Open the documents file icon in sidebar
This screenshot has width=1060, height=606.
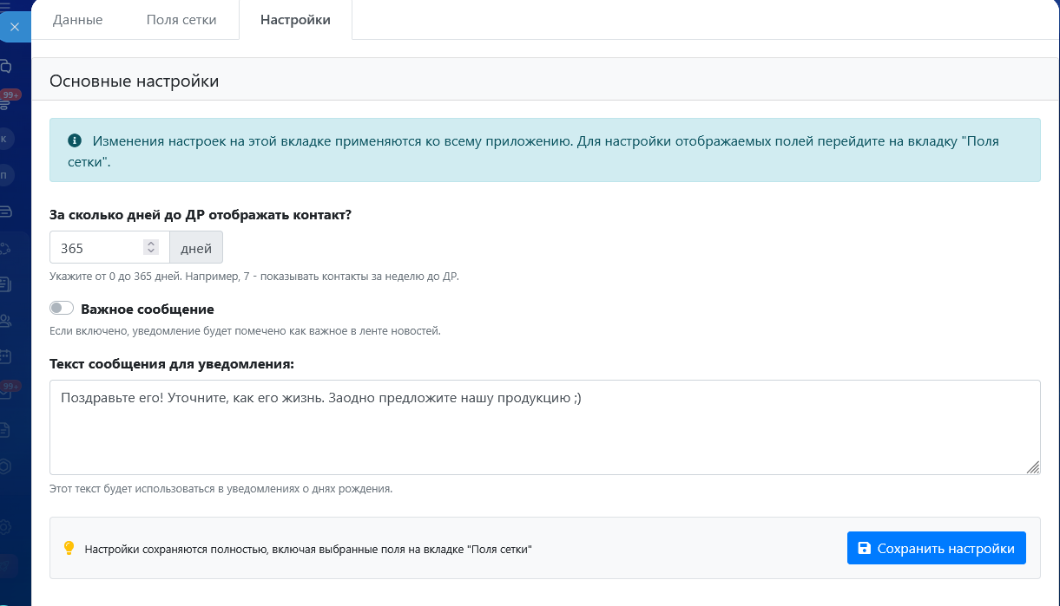[6, 429]
